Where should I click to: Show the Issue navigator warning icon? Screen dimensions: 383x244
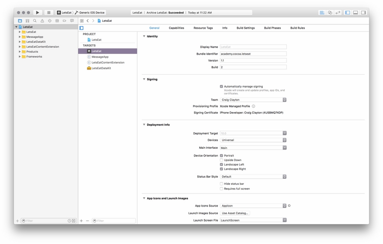click(42, 21)
